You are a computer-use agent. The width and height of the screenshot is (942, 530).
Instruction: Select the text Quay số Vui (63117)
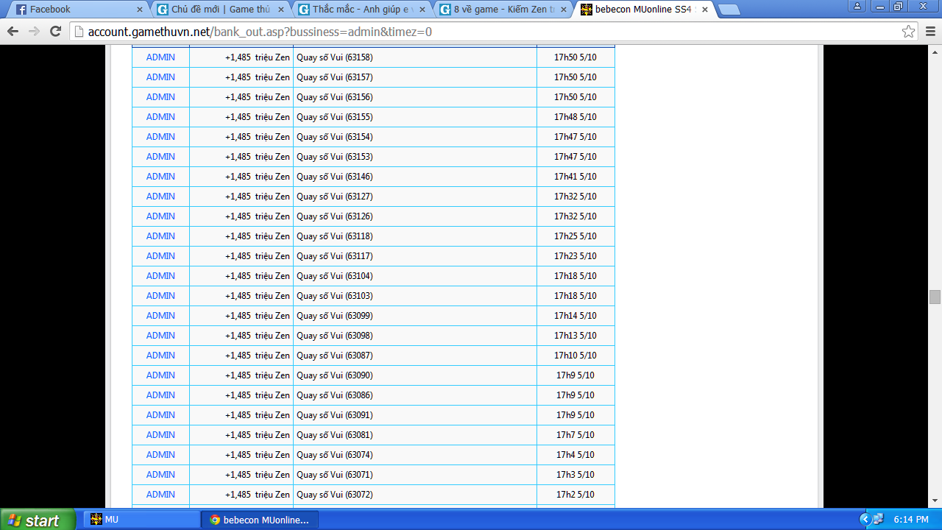coord(335,256)
